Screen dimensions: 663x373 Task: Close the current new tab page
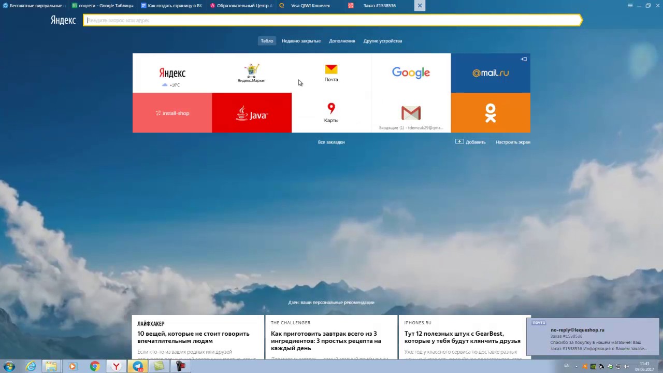tap(420, 6)
